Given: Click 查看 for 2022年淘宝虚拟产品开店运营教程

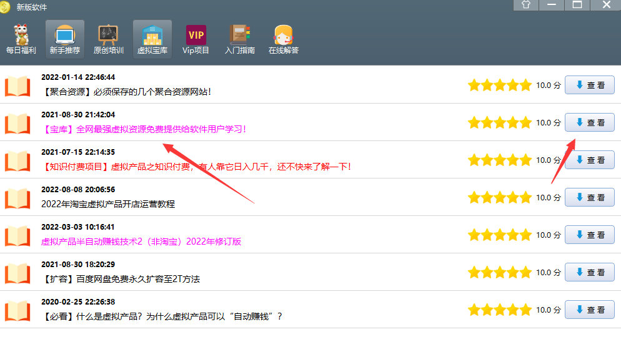Looking at the screenshot, I should coord(589,197).
